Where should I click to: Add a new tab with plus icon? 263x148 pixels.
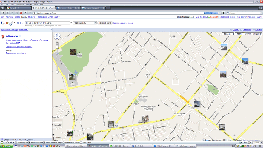[108, 8]
